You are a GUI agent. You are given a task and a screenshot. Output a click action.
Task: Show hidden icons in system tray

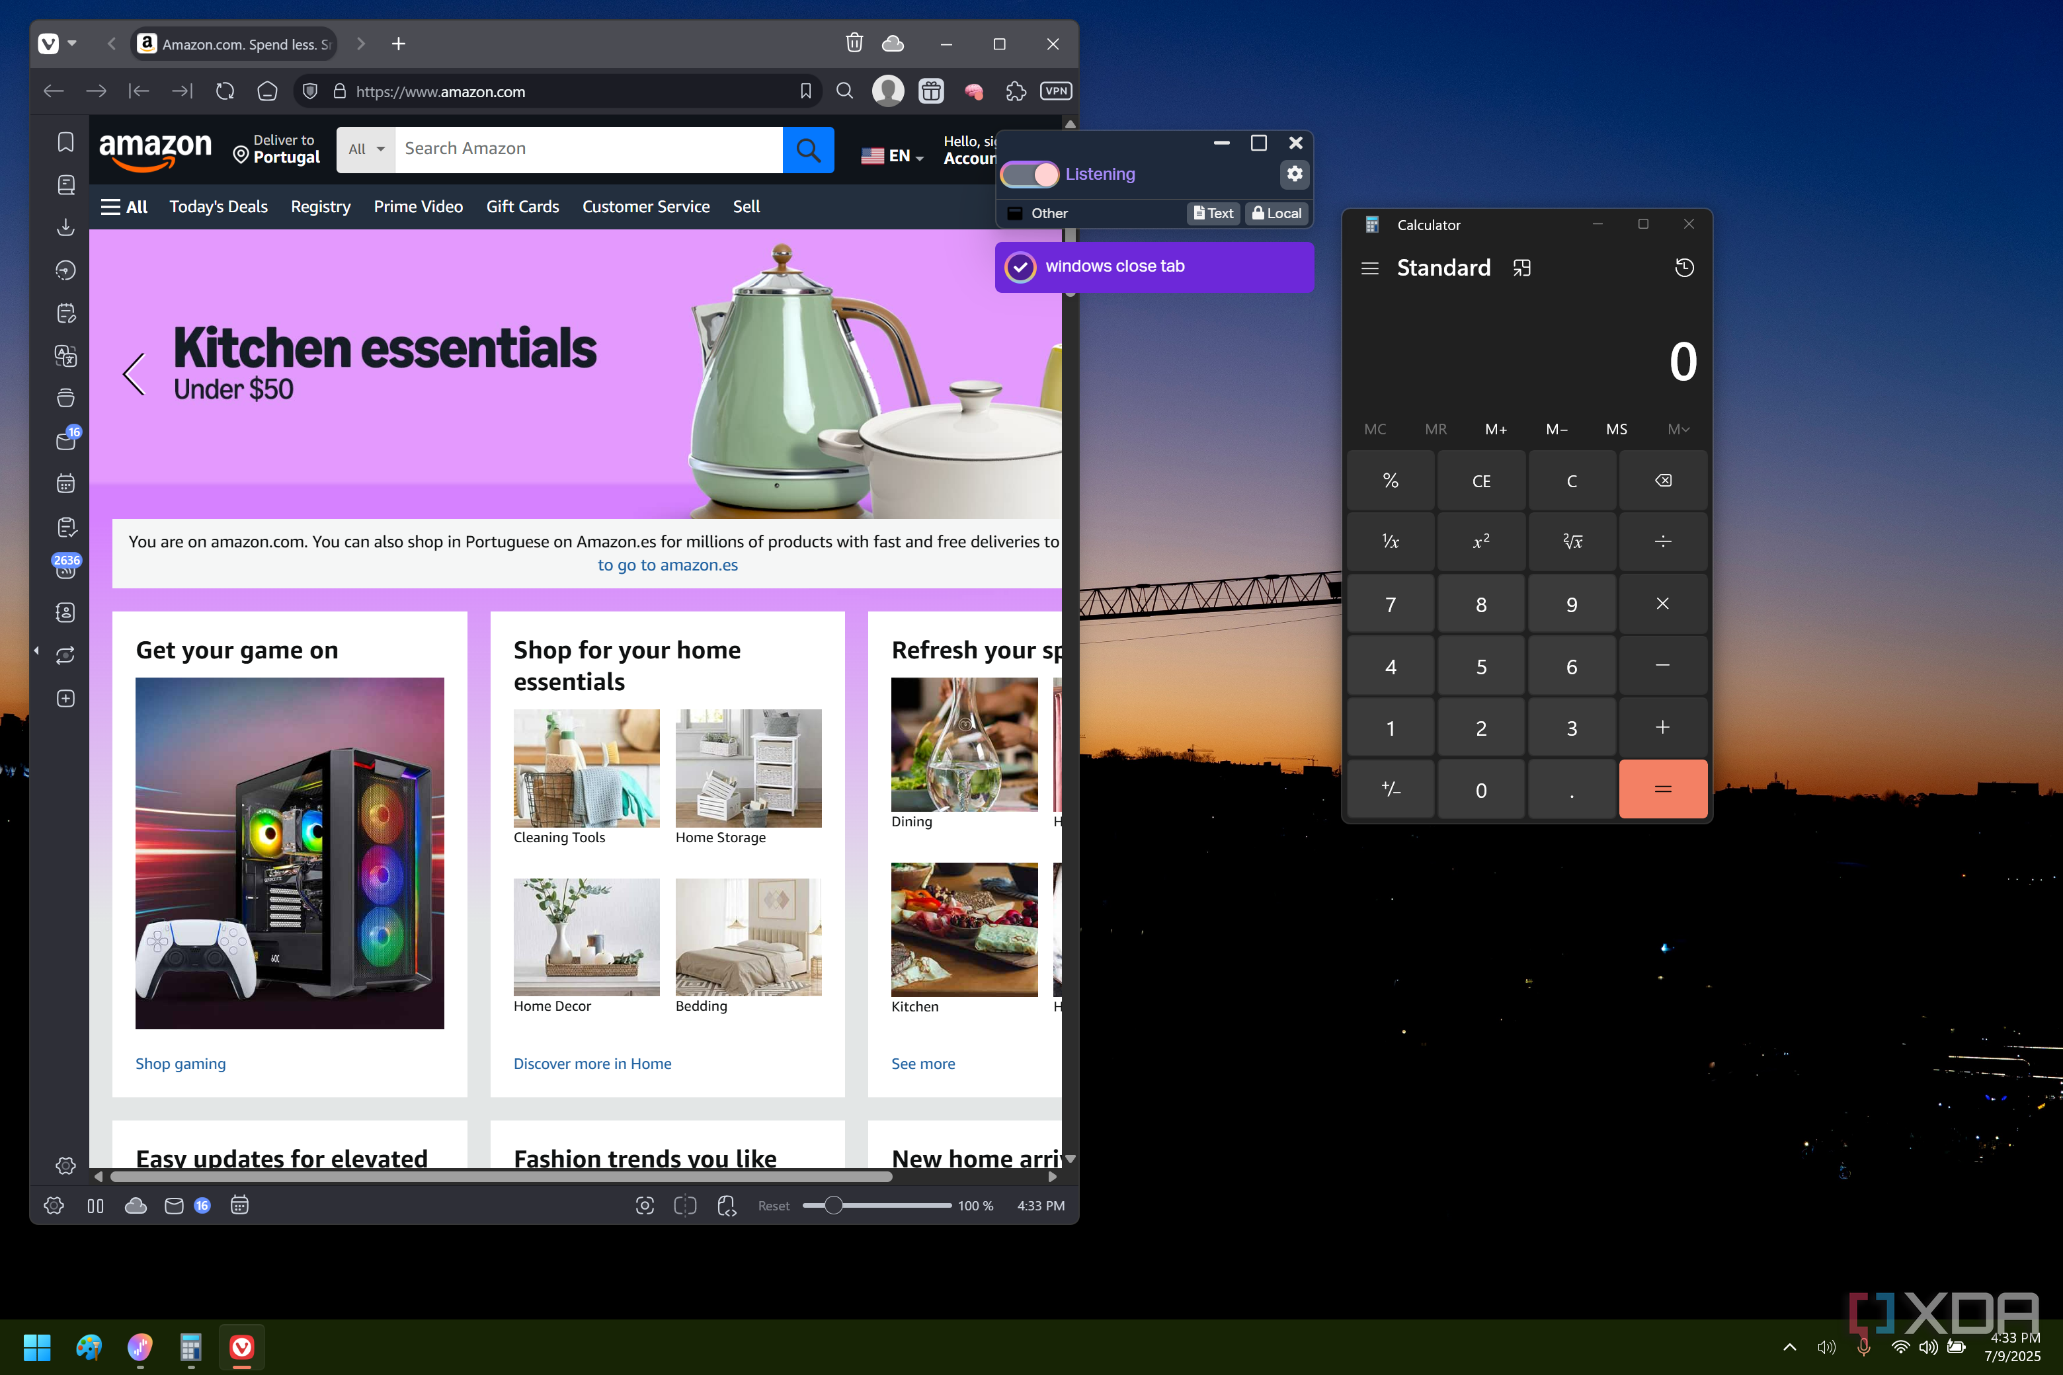point(1789,1347)
